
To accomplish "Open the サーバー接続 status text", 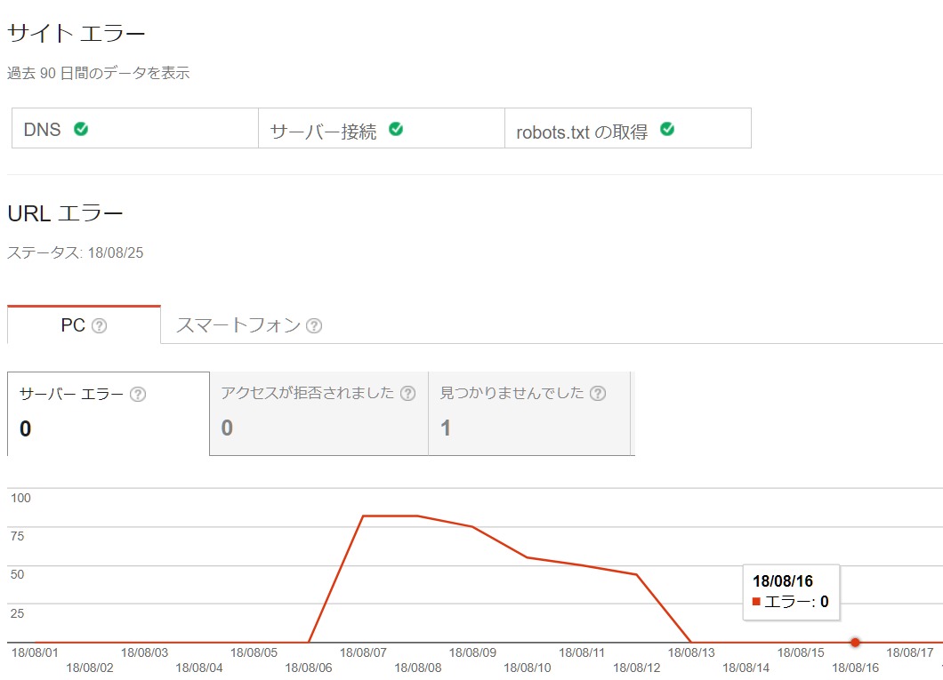I will 323,132.
